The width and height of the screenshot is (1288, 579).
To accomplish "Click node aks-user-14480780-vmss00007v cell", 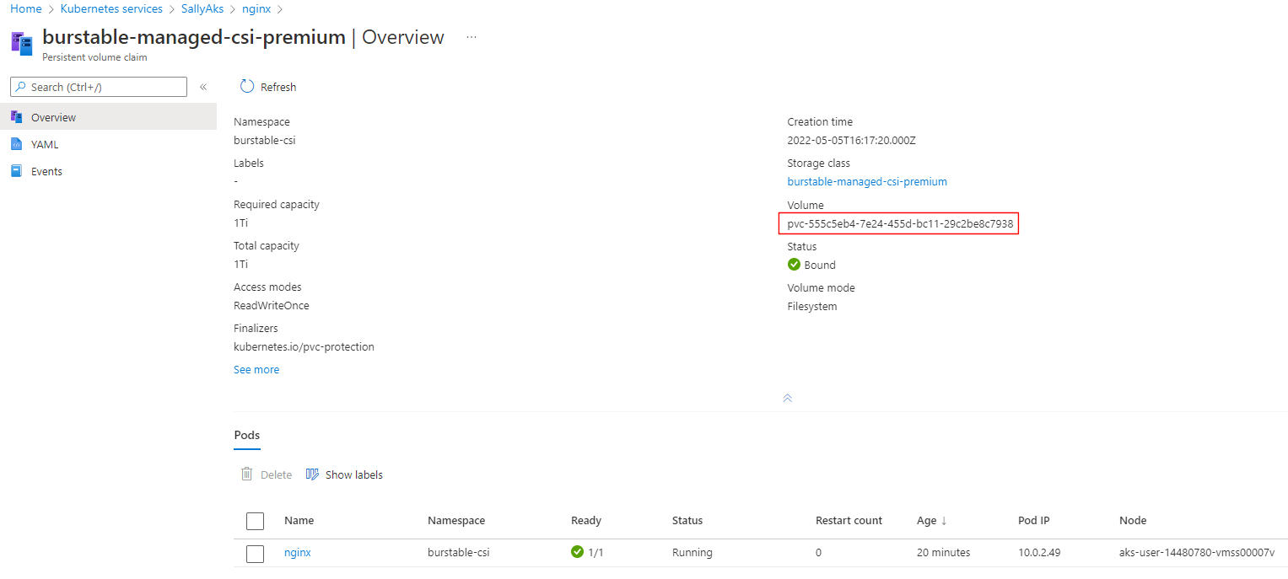I will point(1197,553).
